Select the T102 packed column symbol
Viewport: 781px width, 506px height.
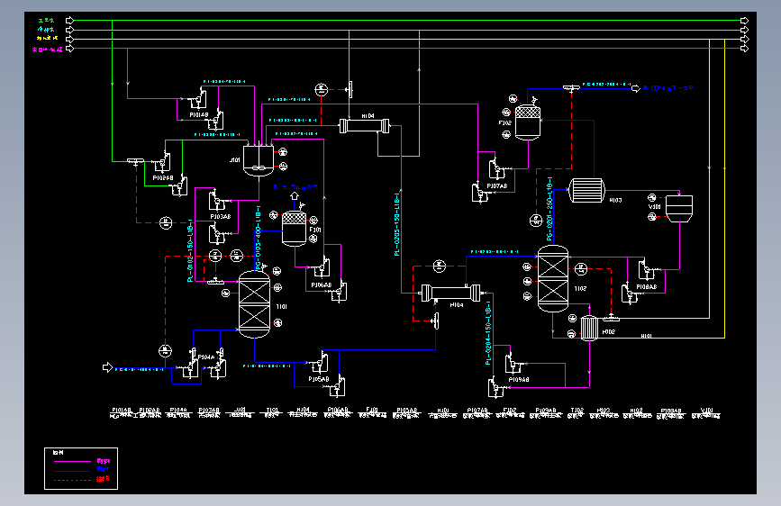(x=553, y=279)
